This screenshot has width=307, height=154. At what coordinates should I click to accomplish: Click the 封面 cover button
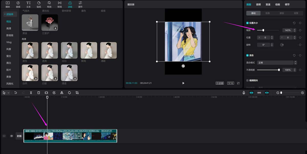click(19, 136)
